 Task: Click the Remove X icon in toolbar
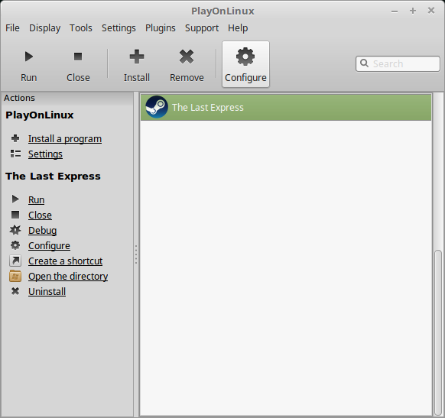[187, 57]
